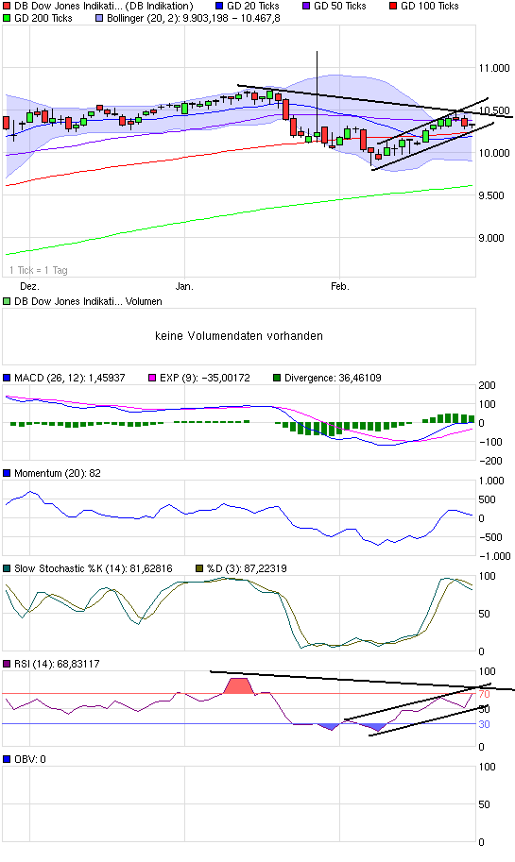Click the 'GD 20 Ticks' legend text
515x862 pixels.
252,6
